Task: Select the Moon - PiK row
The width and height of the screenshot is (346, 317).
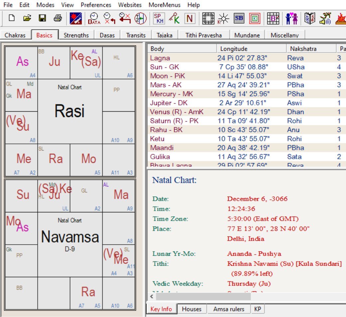Action: click(247, 76)
